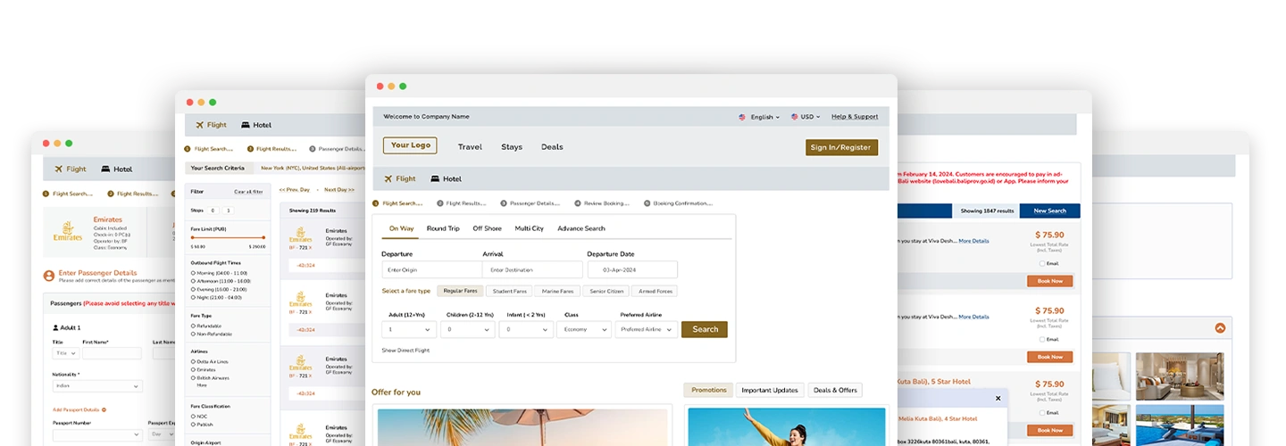Click the Flight airplane icon in center window
This screenshot has width=1286, height=446.
click(x=388, y=178)
